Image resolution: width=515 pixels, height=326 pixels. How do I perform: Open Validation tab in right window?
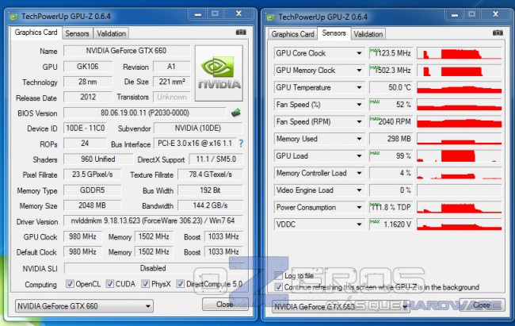[368, 34]
